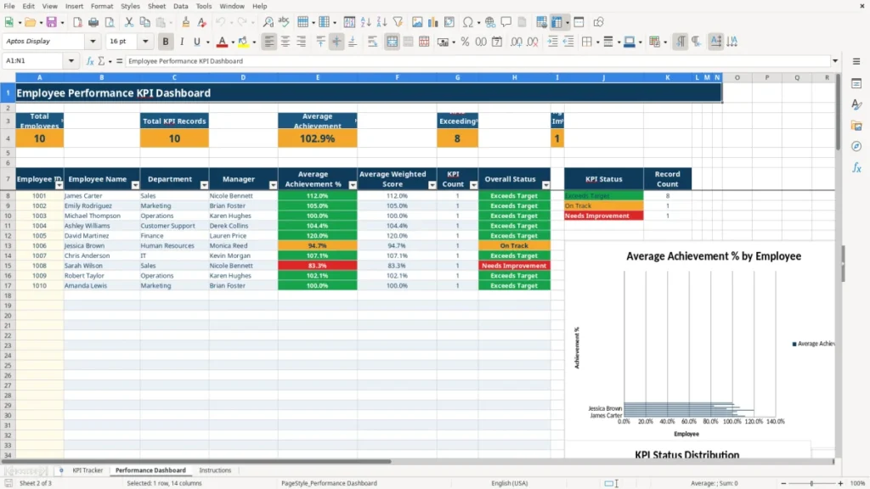Open Manager column filter dropdown

click(273, 184)
